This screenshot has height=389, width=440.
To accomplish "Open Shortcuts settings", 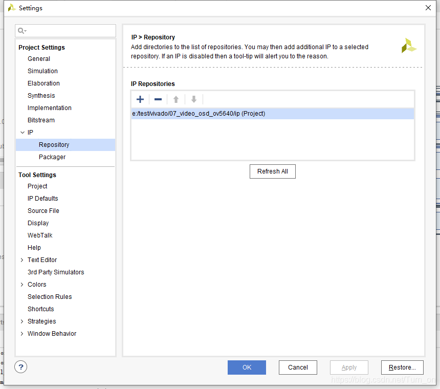I will point(41,309).
